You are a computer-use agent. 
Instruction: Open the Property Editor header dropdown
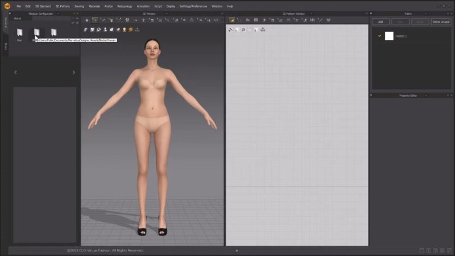(425, 96)
